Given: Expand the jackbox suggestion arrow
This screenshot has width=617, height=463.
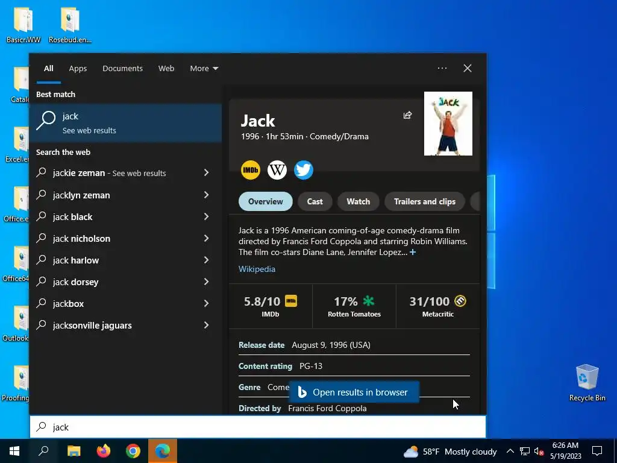Looking at the screenshot, I should [x=206, y=303].
